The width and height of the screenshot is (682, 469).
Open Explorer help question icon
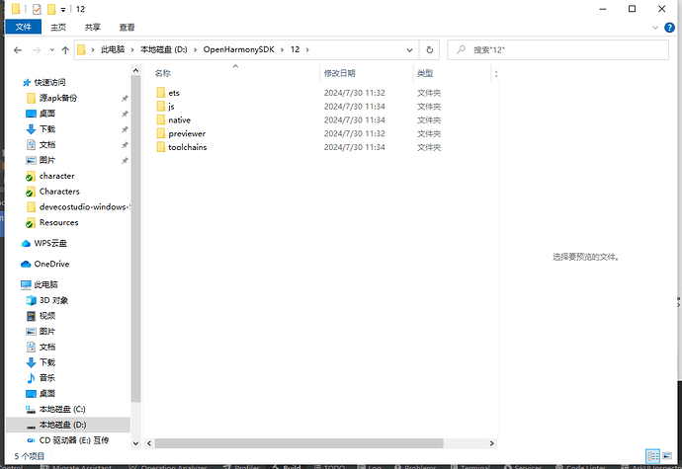[669, 28]
